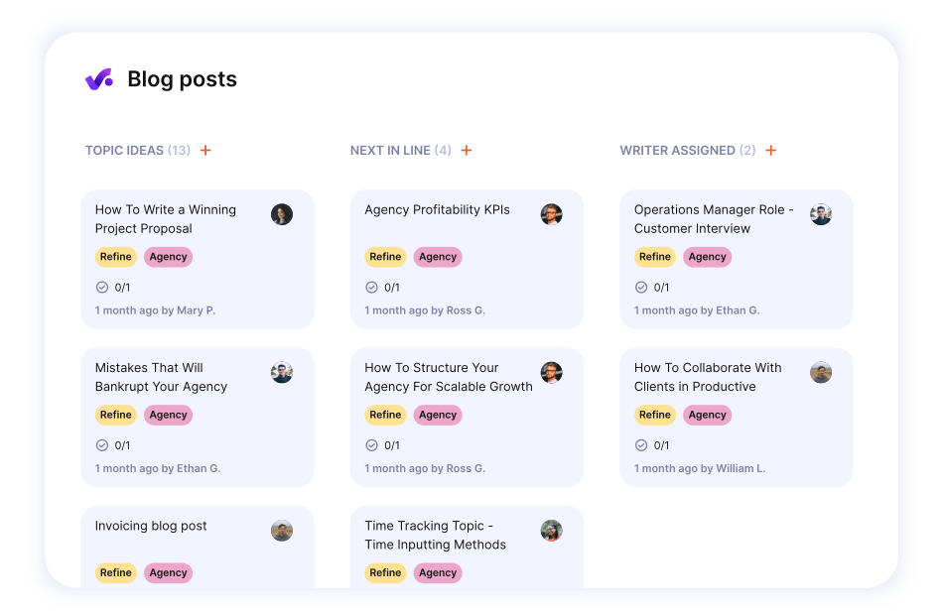
Task: Click Refine tag on Agency Profitability KPIs card
Action: point(385,257)
